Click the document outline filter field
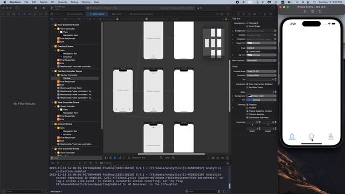The height and width of the screenshot is (194, 345). click(76, 158)
